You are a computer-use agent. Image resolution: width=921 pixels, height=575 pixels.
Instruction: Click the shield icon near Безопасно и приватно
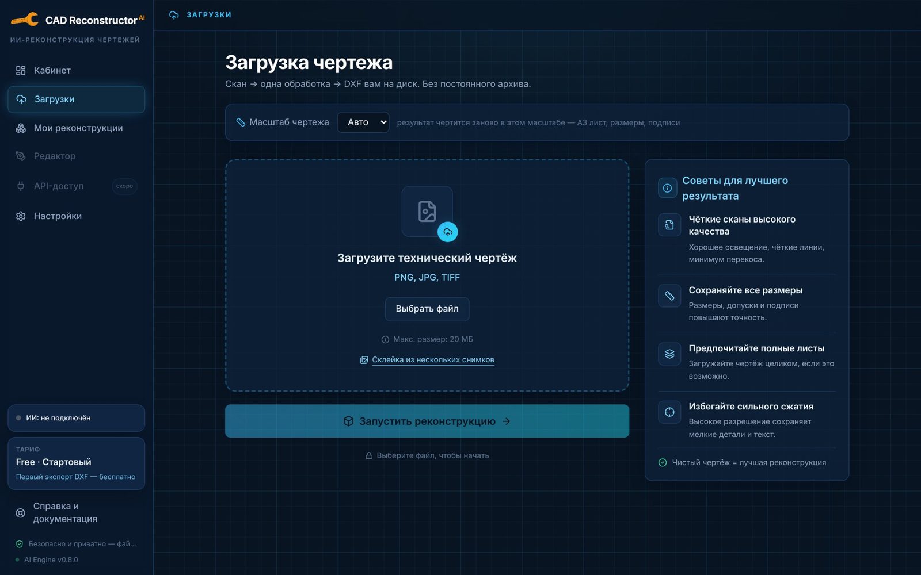tap(20, 544)
